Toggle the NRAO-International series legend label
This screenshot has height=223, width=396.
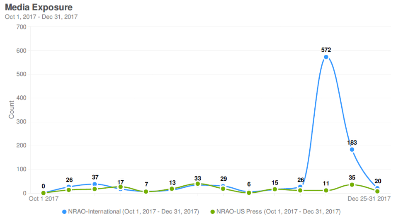pyautogui.click(x=134, y=212)
